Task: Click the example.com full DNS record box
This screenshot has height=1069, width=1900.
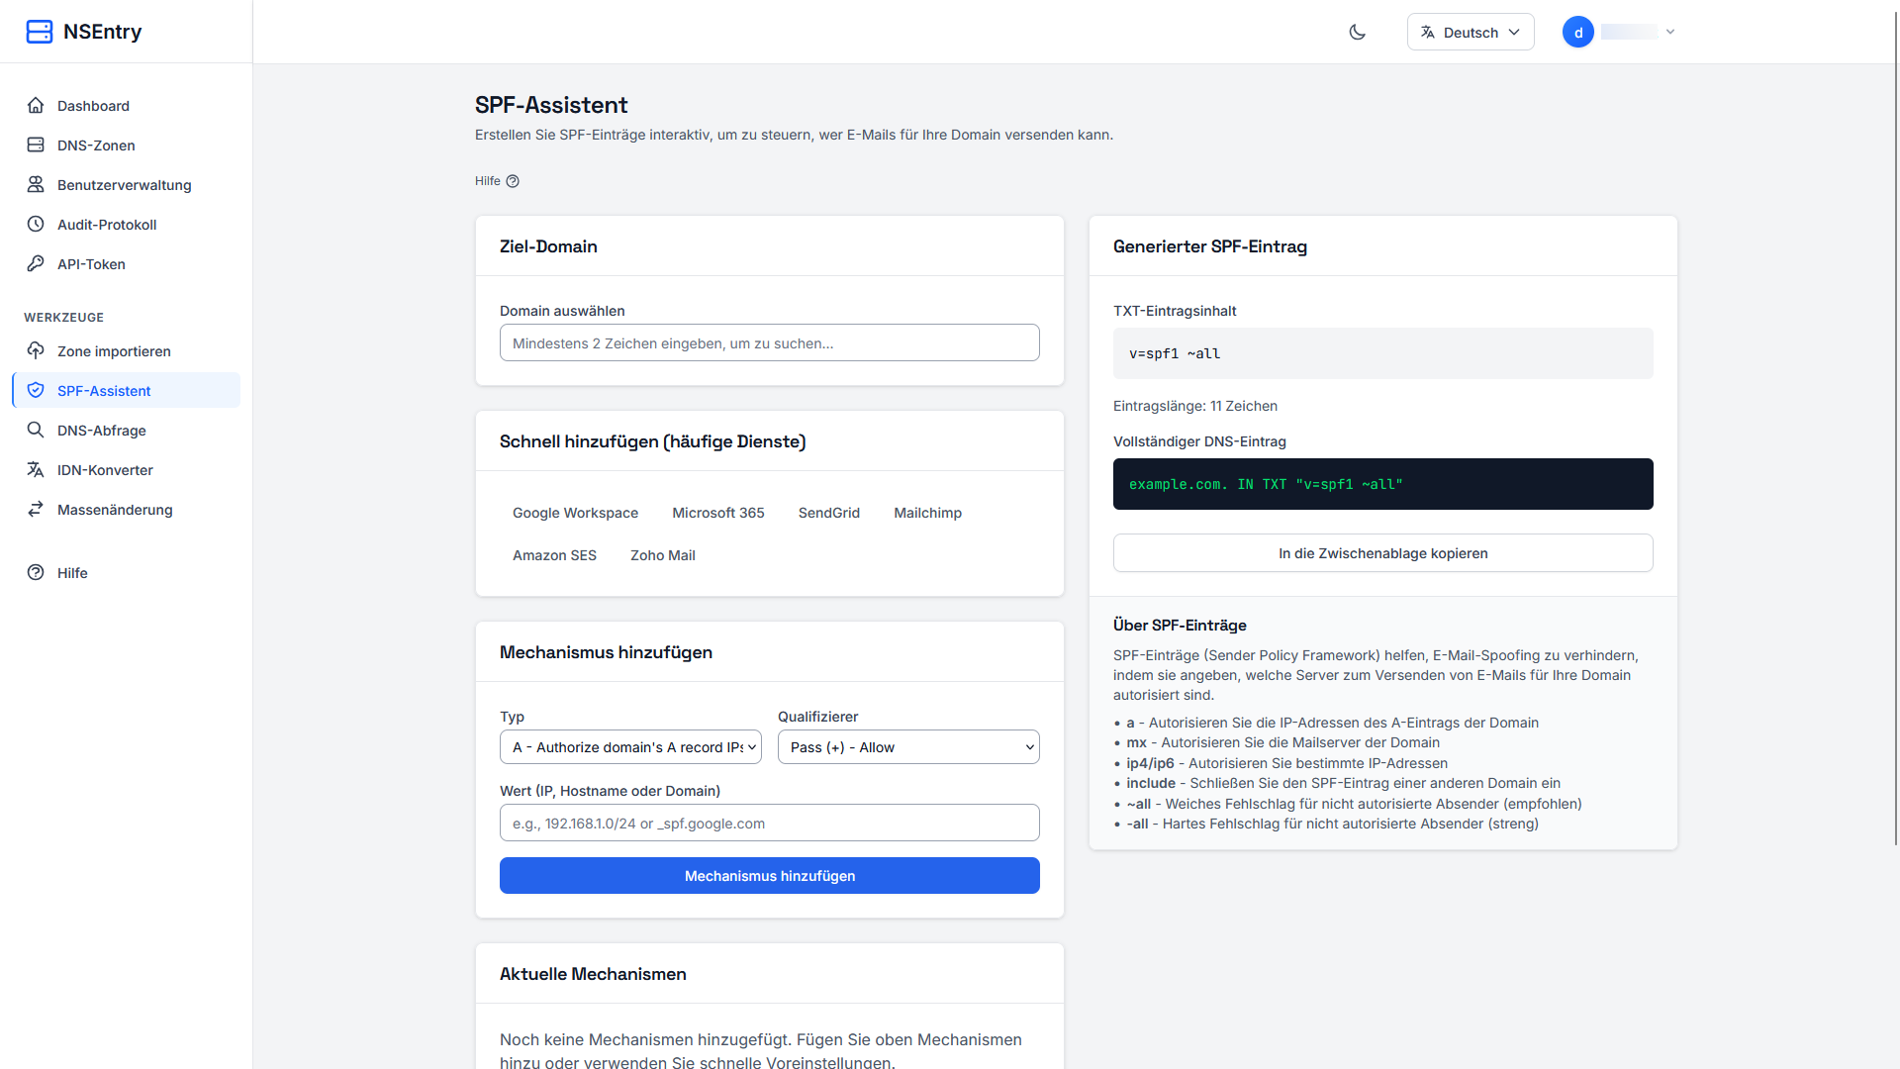Action: tap(1383, 484)
